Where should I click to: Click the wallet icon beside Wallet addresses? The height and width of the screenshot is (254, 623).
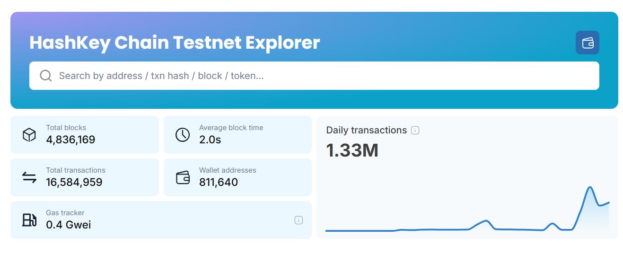[183, 177]
